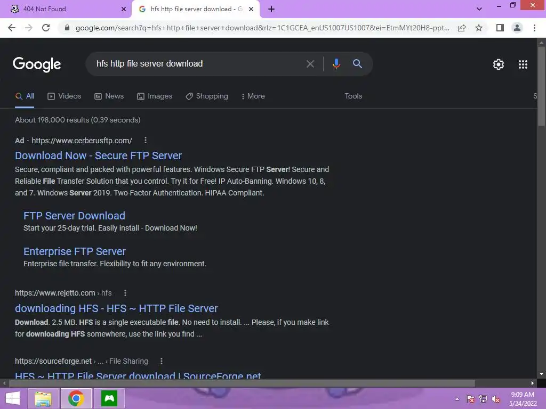546x409 pixels.
Task: Click into the Google search field
Action: pyautogui.click(x=195, y=64)
